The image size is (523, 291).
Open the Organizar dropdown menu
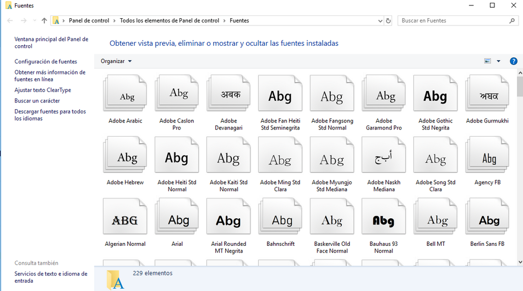click(x=116, y=61)
